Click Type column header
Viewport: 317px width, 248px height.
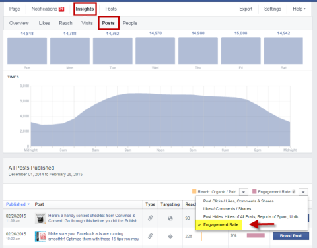[150, 204]
